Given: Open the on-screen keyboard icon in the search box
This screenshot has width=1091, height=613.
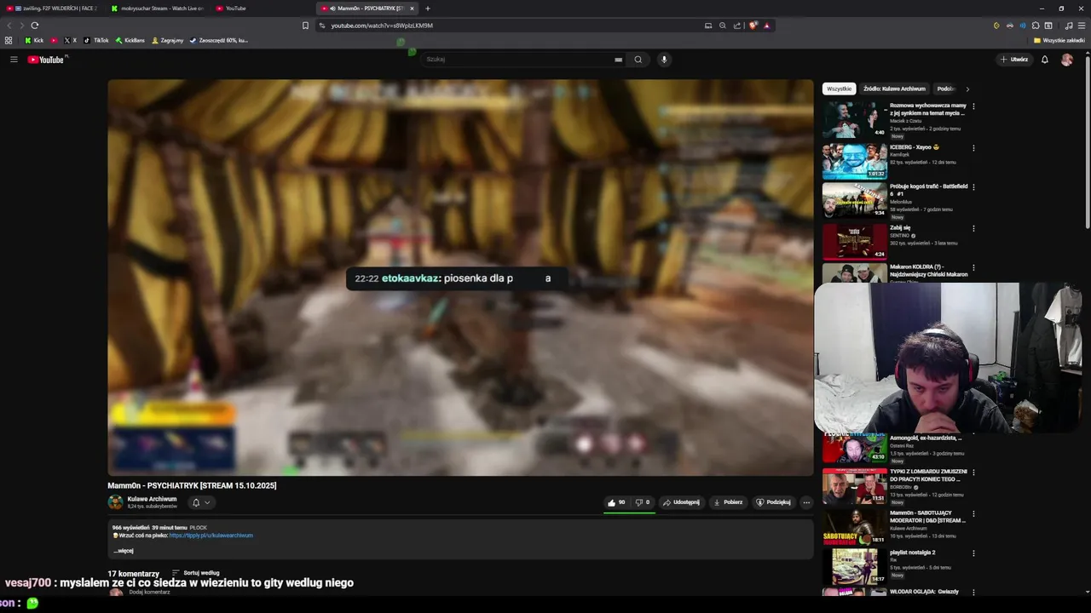Looking at the screenshot, I should coord(618,60).
